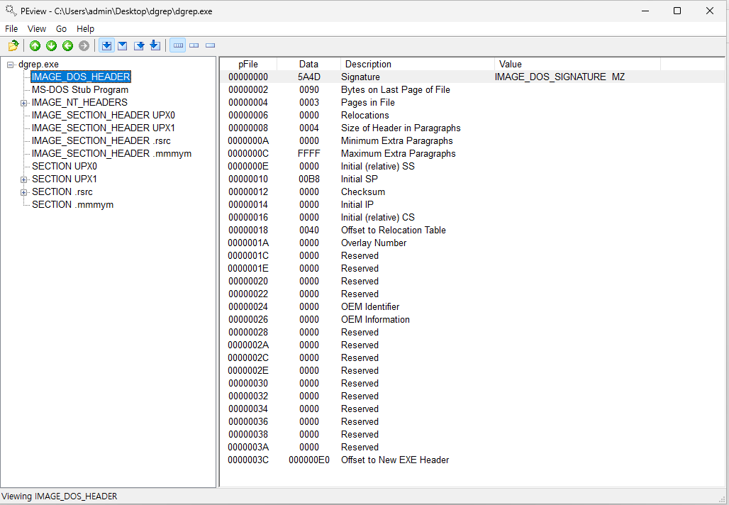729x505 pixels.
Task: Select SECTION UPX0 tree item
Action: coord(64,167)
